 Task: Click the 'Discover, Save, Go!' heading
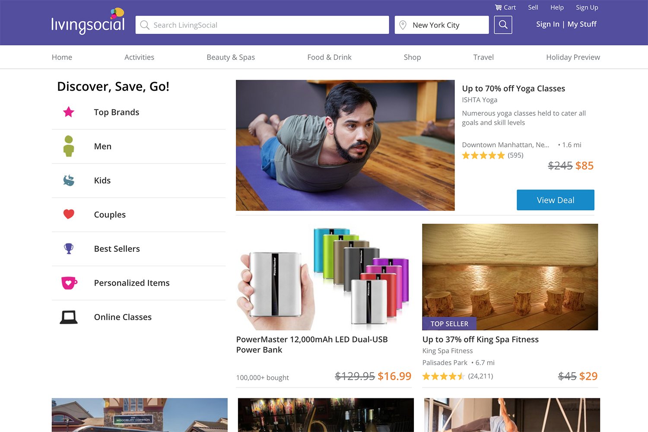113,87
